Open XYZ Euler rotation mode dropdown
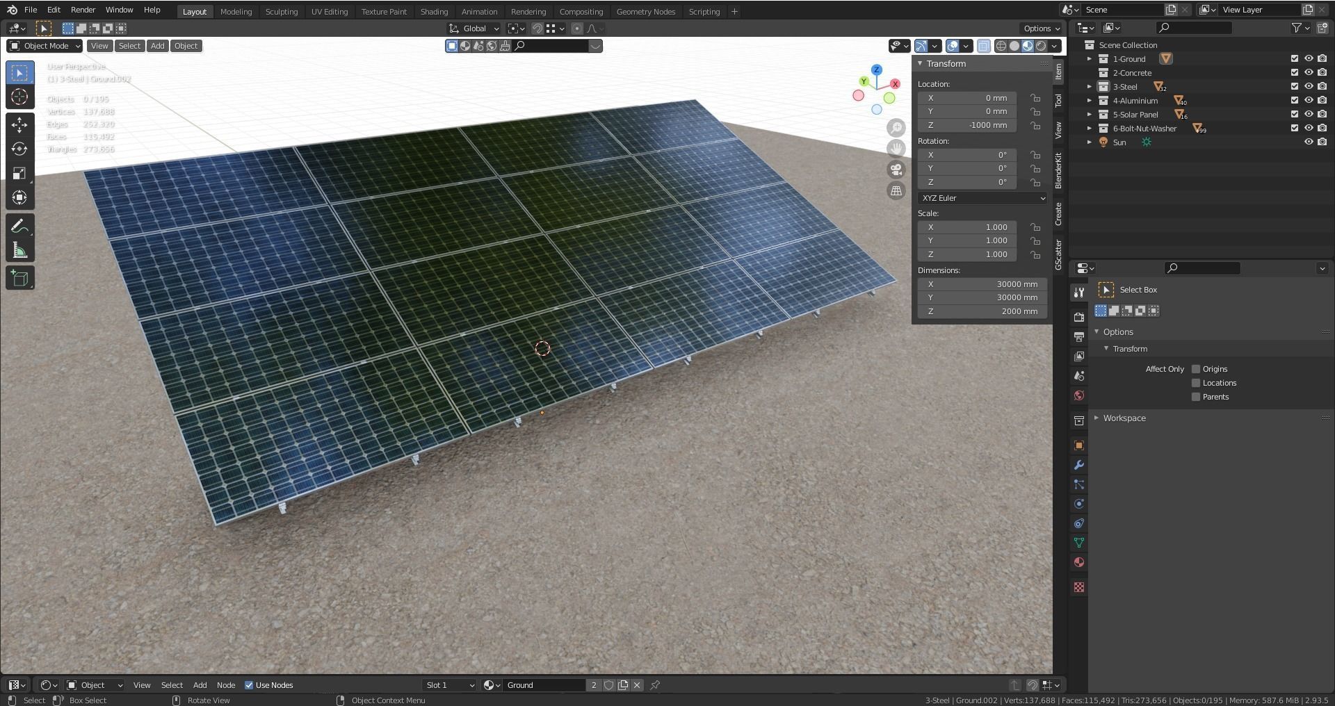This screenshot has width=1335, height=706. pos(982,198)
